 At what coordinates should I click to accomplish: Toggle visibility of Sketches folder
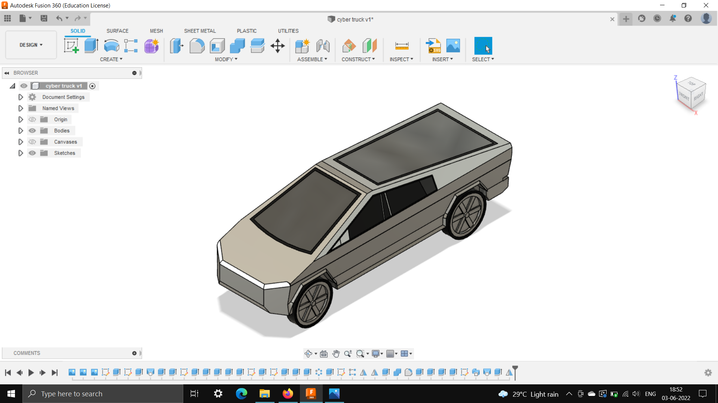pyautogui.click(x=32, y=153)
